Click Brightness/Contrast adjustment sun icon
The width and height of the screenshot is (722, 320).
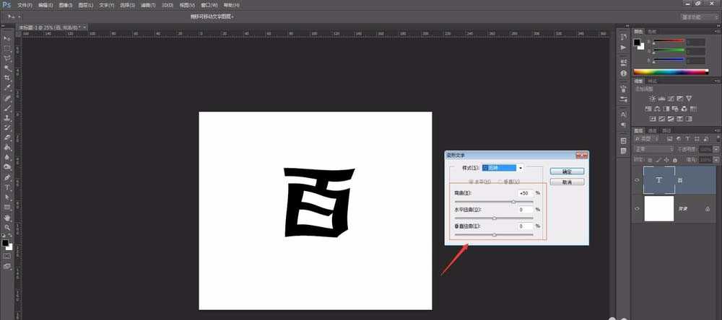coord(652,98)
